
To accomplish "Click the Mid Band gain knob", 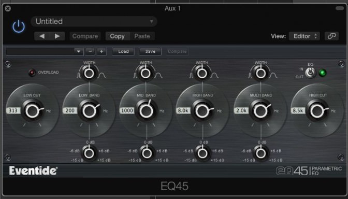I will click(x=147, y=153).
